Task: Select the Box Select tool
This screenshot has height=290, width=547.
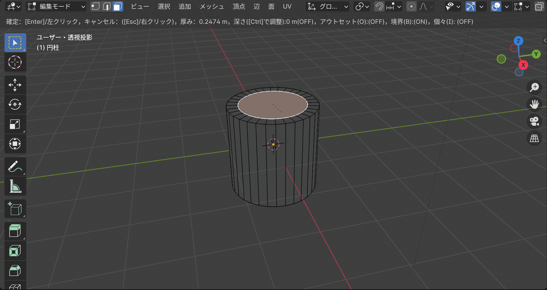Action: (15, 43)
